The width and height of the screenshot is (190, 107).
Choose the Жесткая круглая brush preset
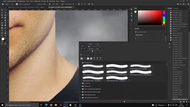[x=117, y=67]
